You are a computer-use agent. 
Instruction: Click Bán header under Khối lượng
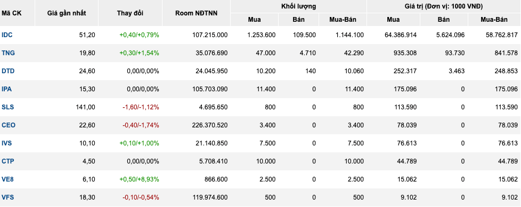tap(298, 20)
